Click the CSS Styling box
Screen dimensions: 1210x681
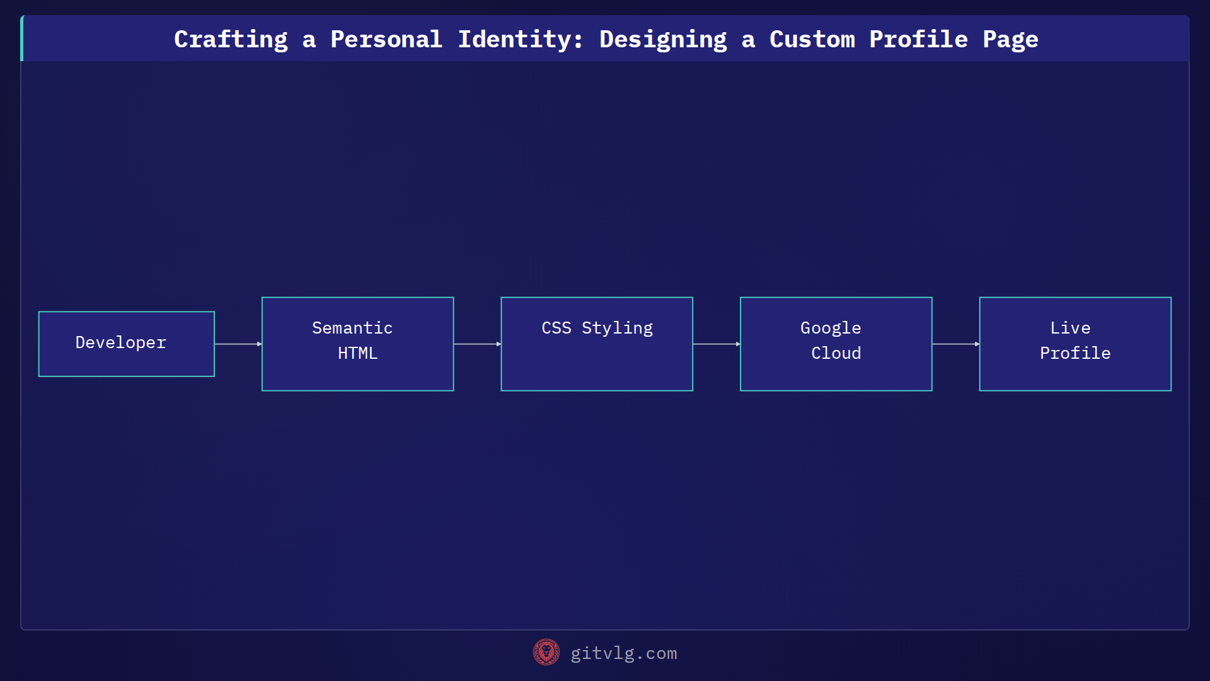(x=597, y=344)
